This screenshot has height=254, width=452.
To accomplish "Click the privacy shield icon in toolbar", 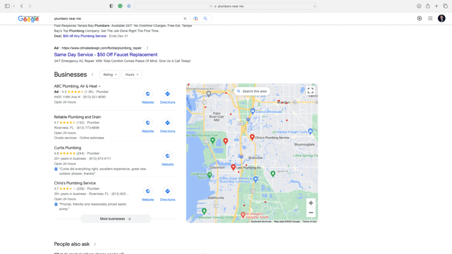I will pos(111,6).
